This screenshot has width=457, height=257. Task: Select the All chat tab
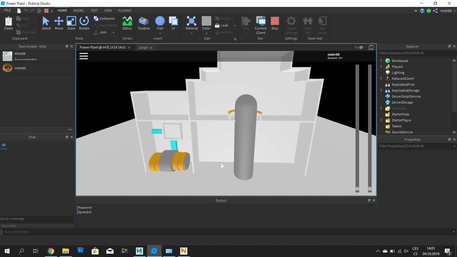4,145
